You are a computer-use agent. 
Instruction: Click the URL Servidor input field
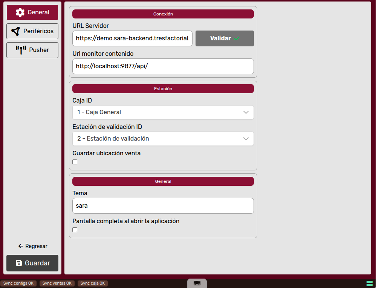(132, 38)
